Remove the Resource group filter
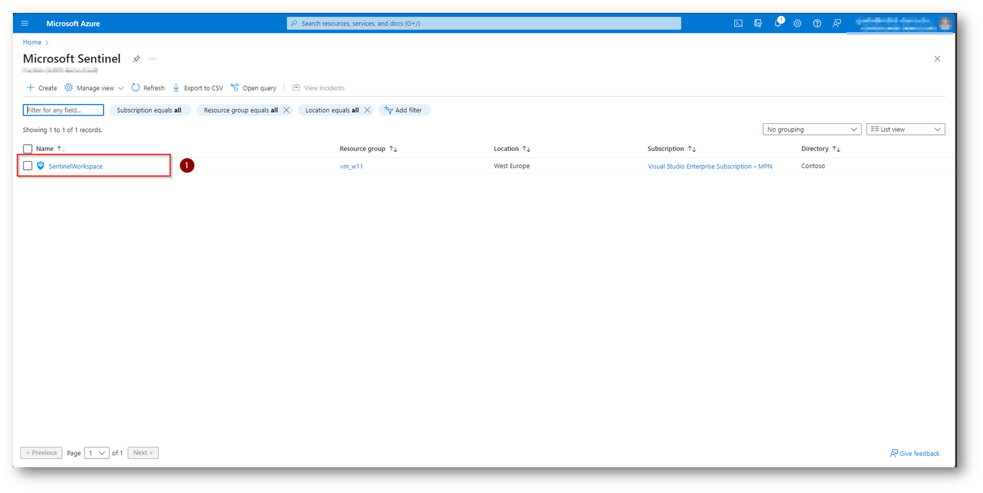Screen dimensions: 983x493 [286, 110]
